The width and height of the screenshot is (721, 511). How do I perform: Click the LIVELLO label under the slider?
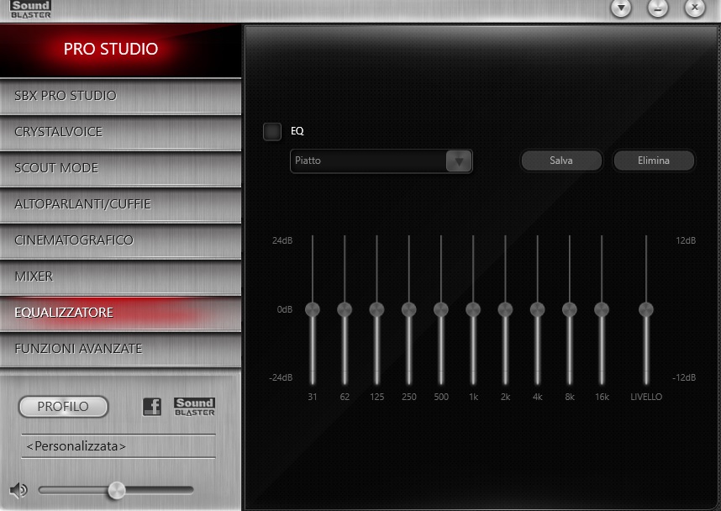tap(646, 397)
